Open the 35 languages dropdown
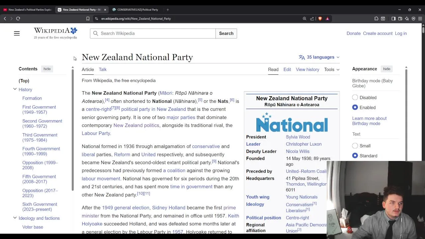 click(x=319, y=57)
